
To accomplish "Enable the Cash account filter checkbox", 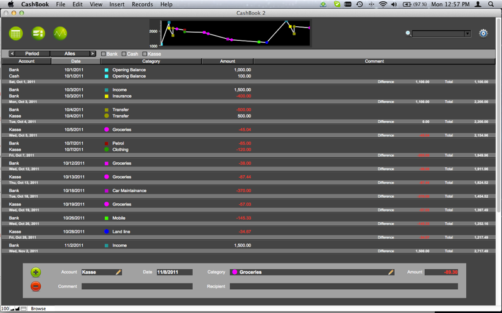I will tap(124, 54).
